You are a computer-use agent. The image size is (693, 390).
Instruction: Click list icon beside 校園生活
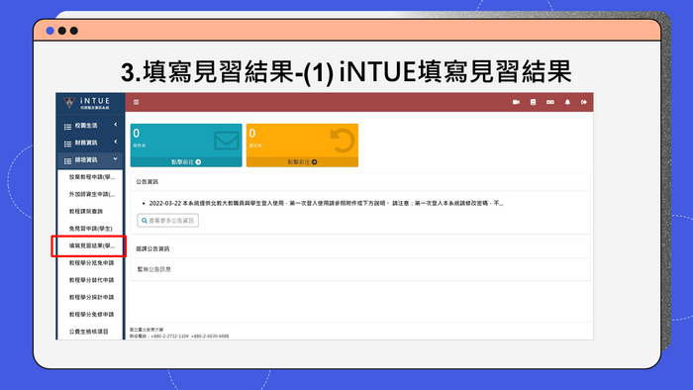(67, 127)
